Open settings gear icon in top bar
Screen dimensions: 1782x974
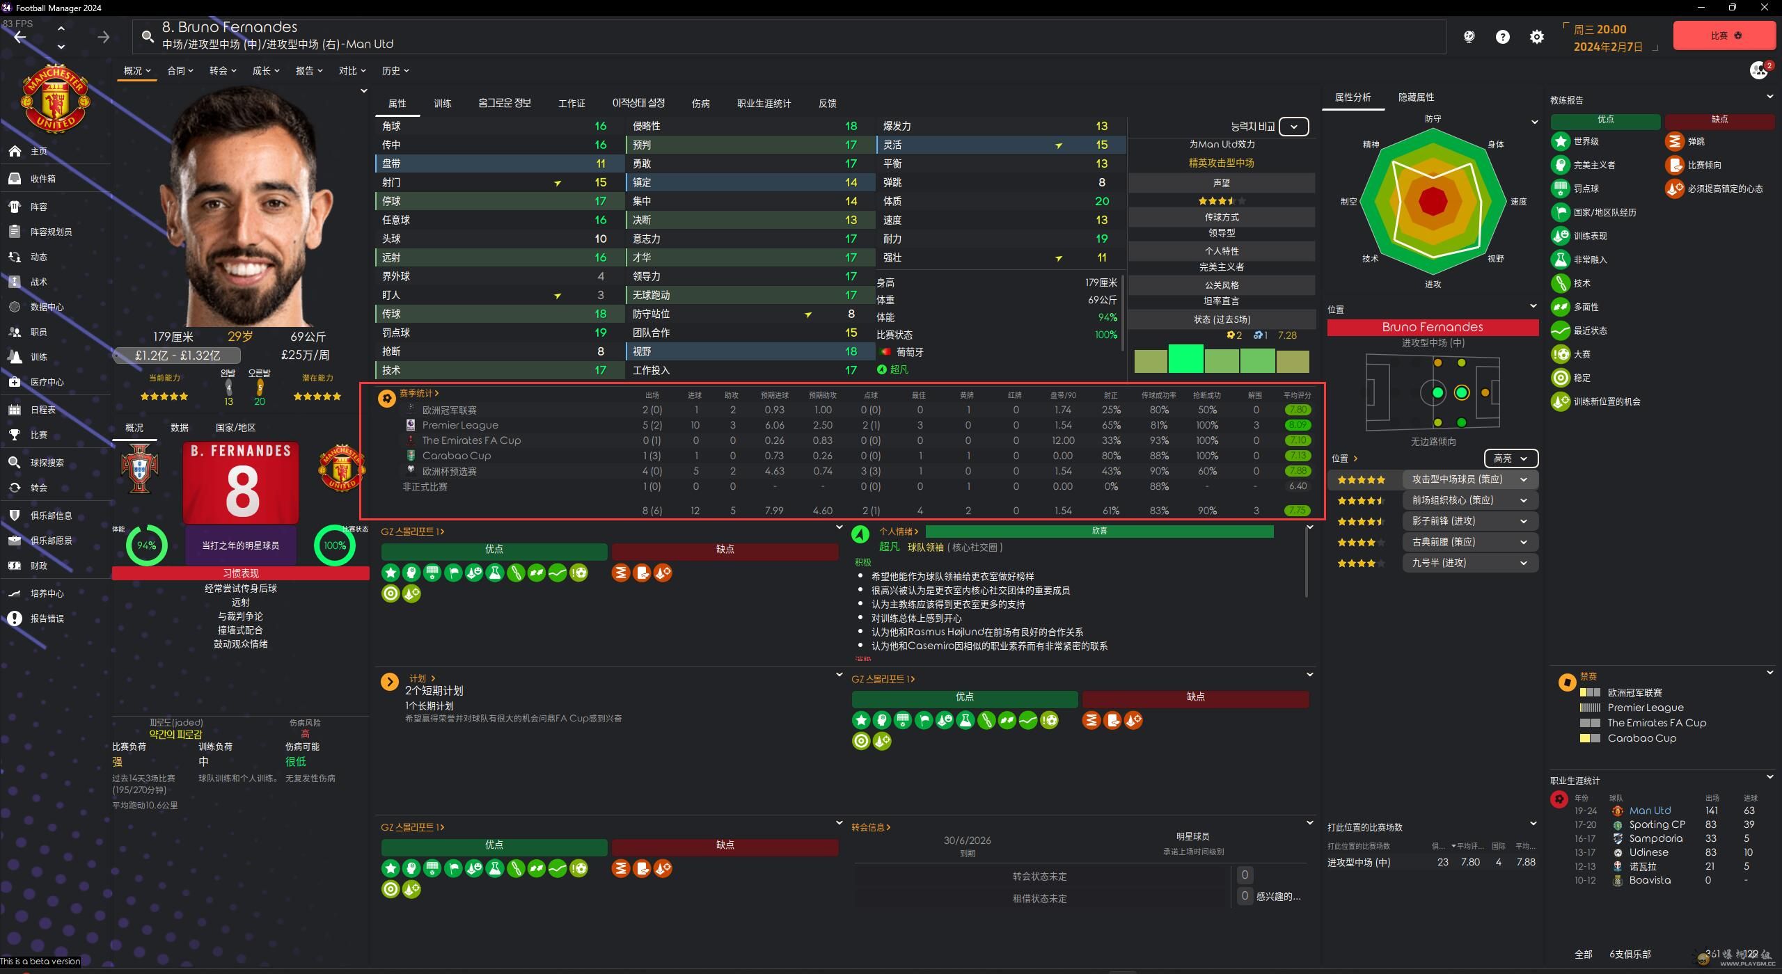click(x=1536, y=37)
